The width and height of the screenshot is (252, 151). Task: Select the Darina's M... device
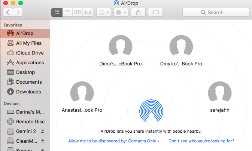[25, 112]
